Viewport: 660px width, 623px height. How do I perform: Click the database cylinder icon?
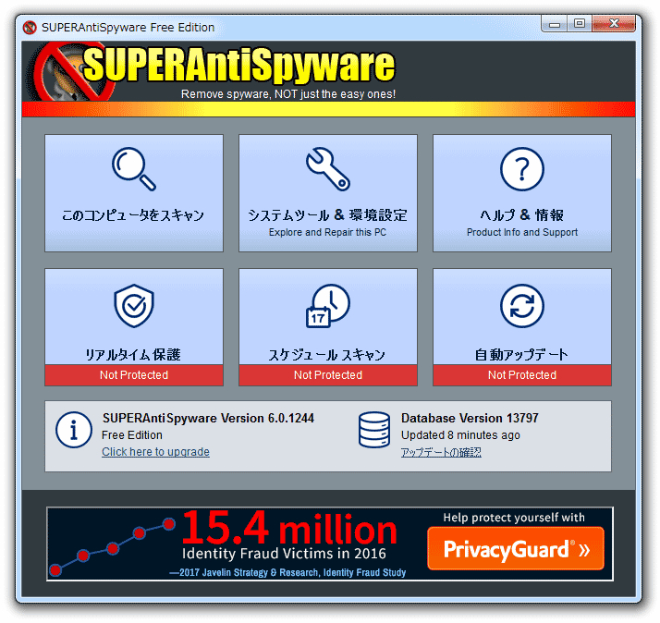374,430
